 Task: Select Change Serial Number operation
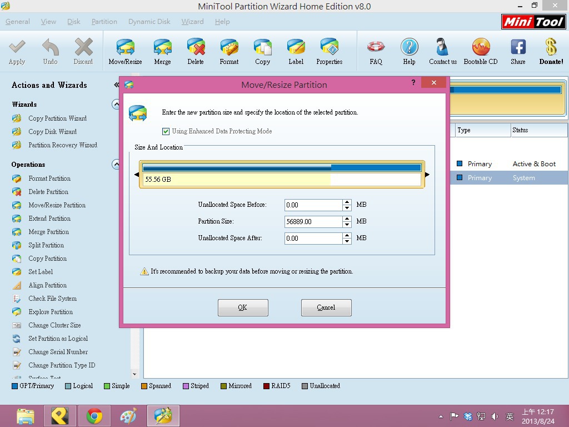[x=58, y=352]
